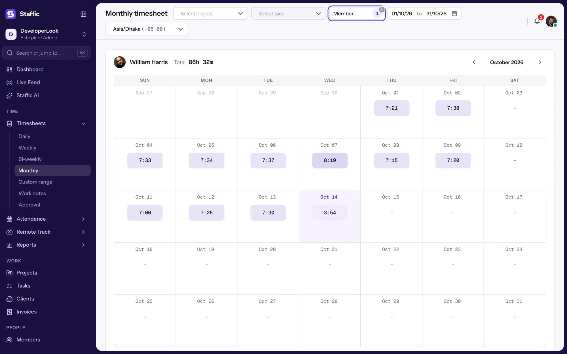Open the 7:21 entry on Oct 01
567x354 pixels.
(x=392, y=108)
